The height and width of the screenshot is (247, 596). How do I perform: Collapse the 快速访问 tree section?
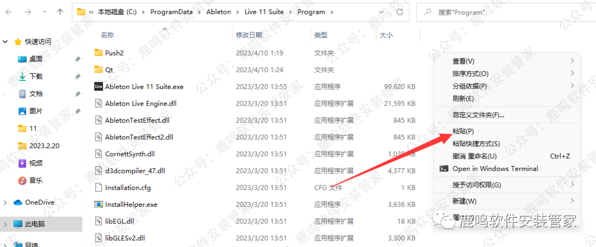point(6,42)
